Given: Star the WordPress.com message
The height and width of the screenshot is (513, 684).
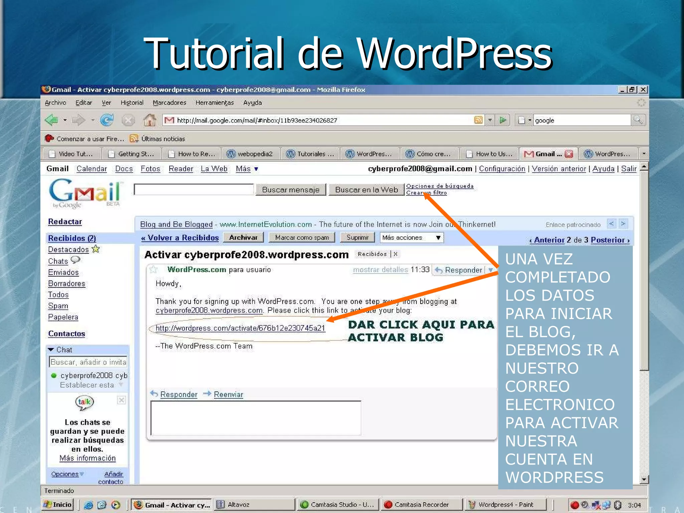Looking at the screenshot, I should (153, 270).
